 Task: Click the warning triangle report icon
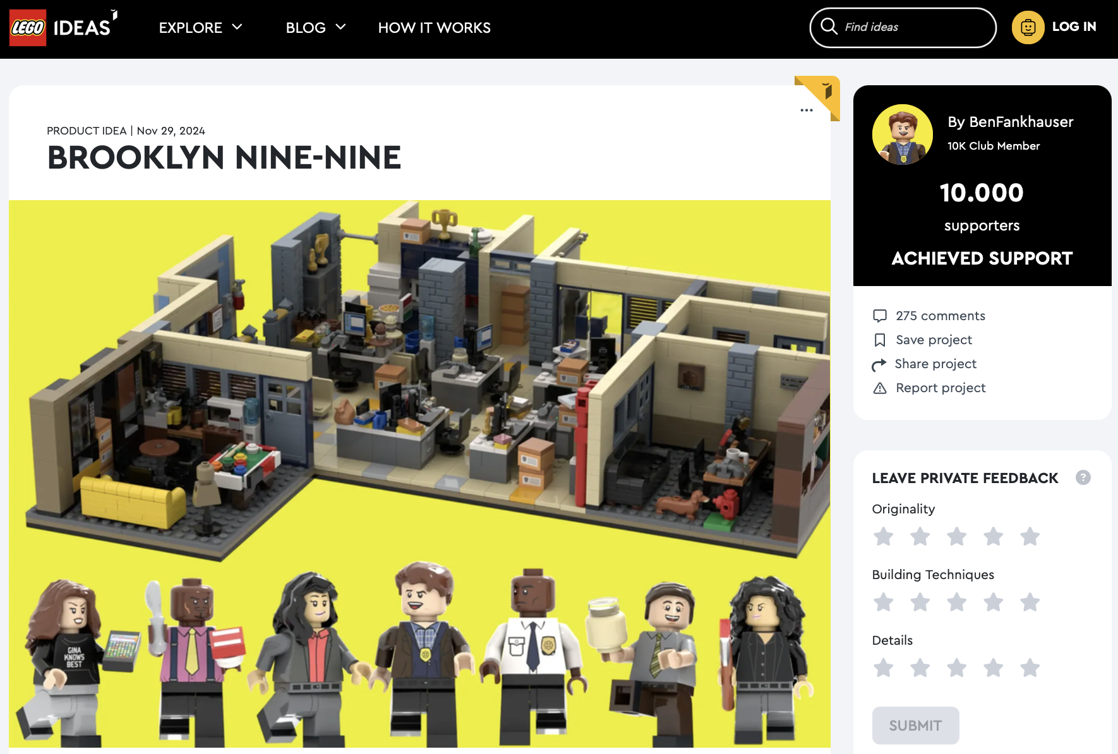coord(879,388)
